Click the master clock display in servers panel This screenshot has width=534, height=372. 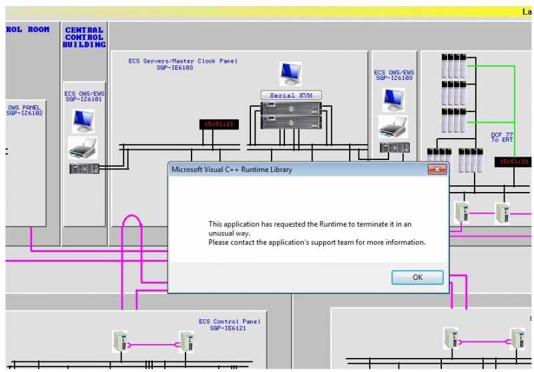219,124
